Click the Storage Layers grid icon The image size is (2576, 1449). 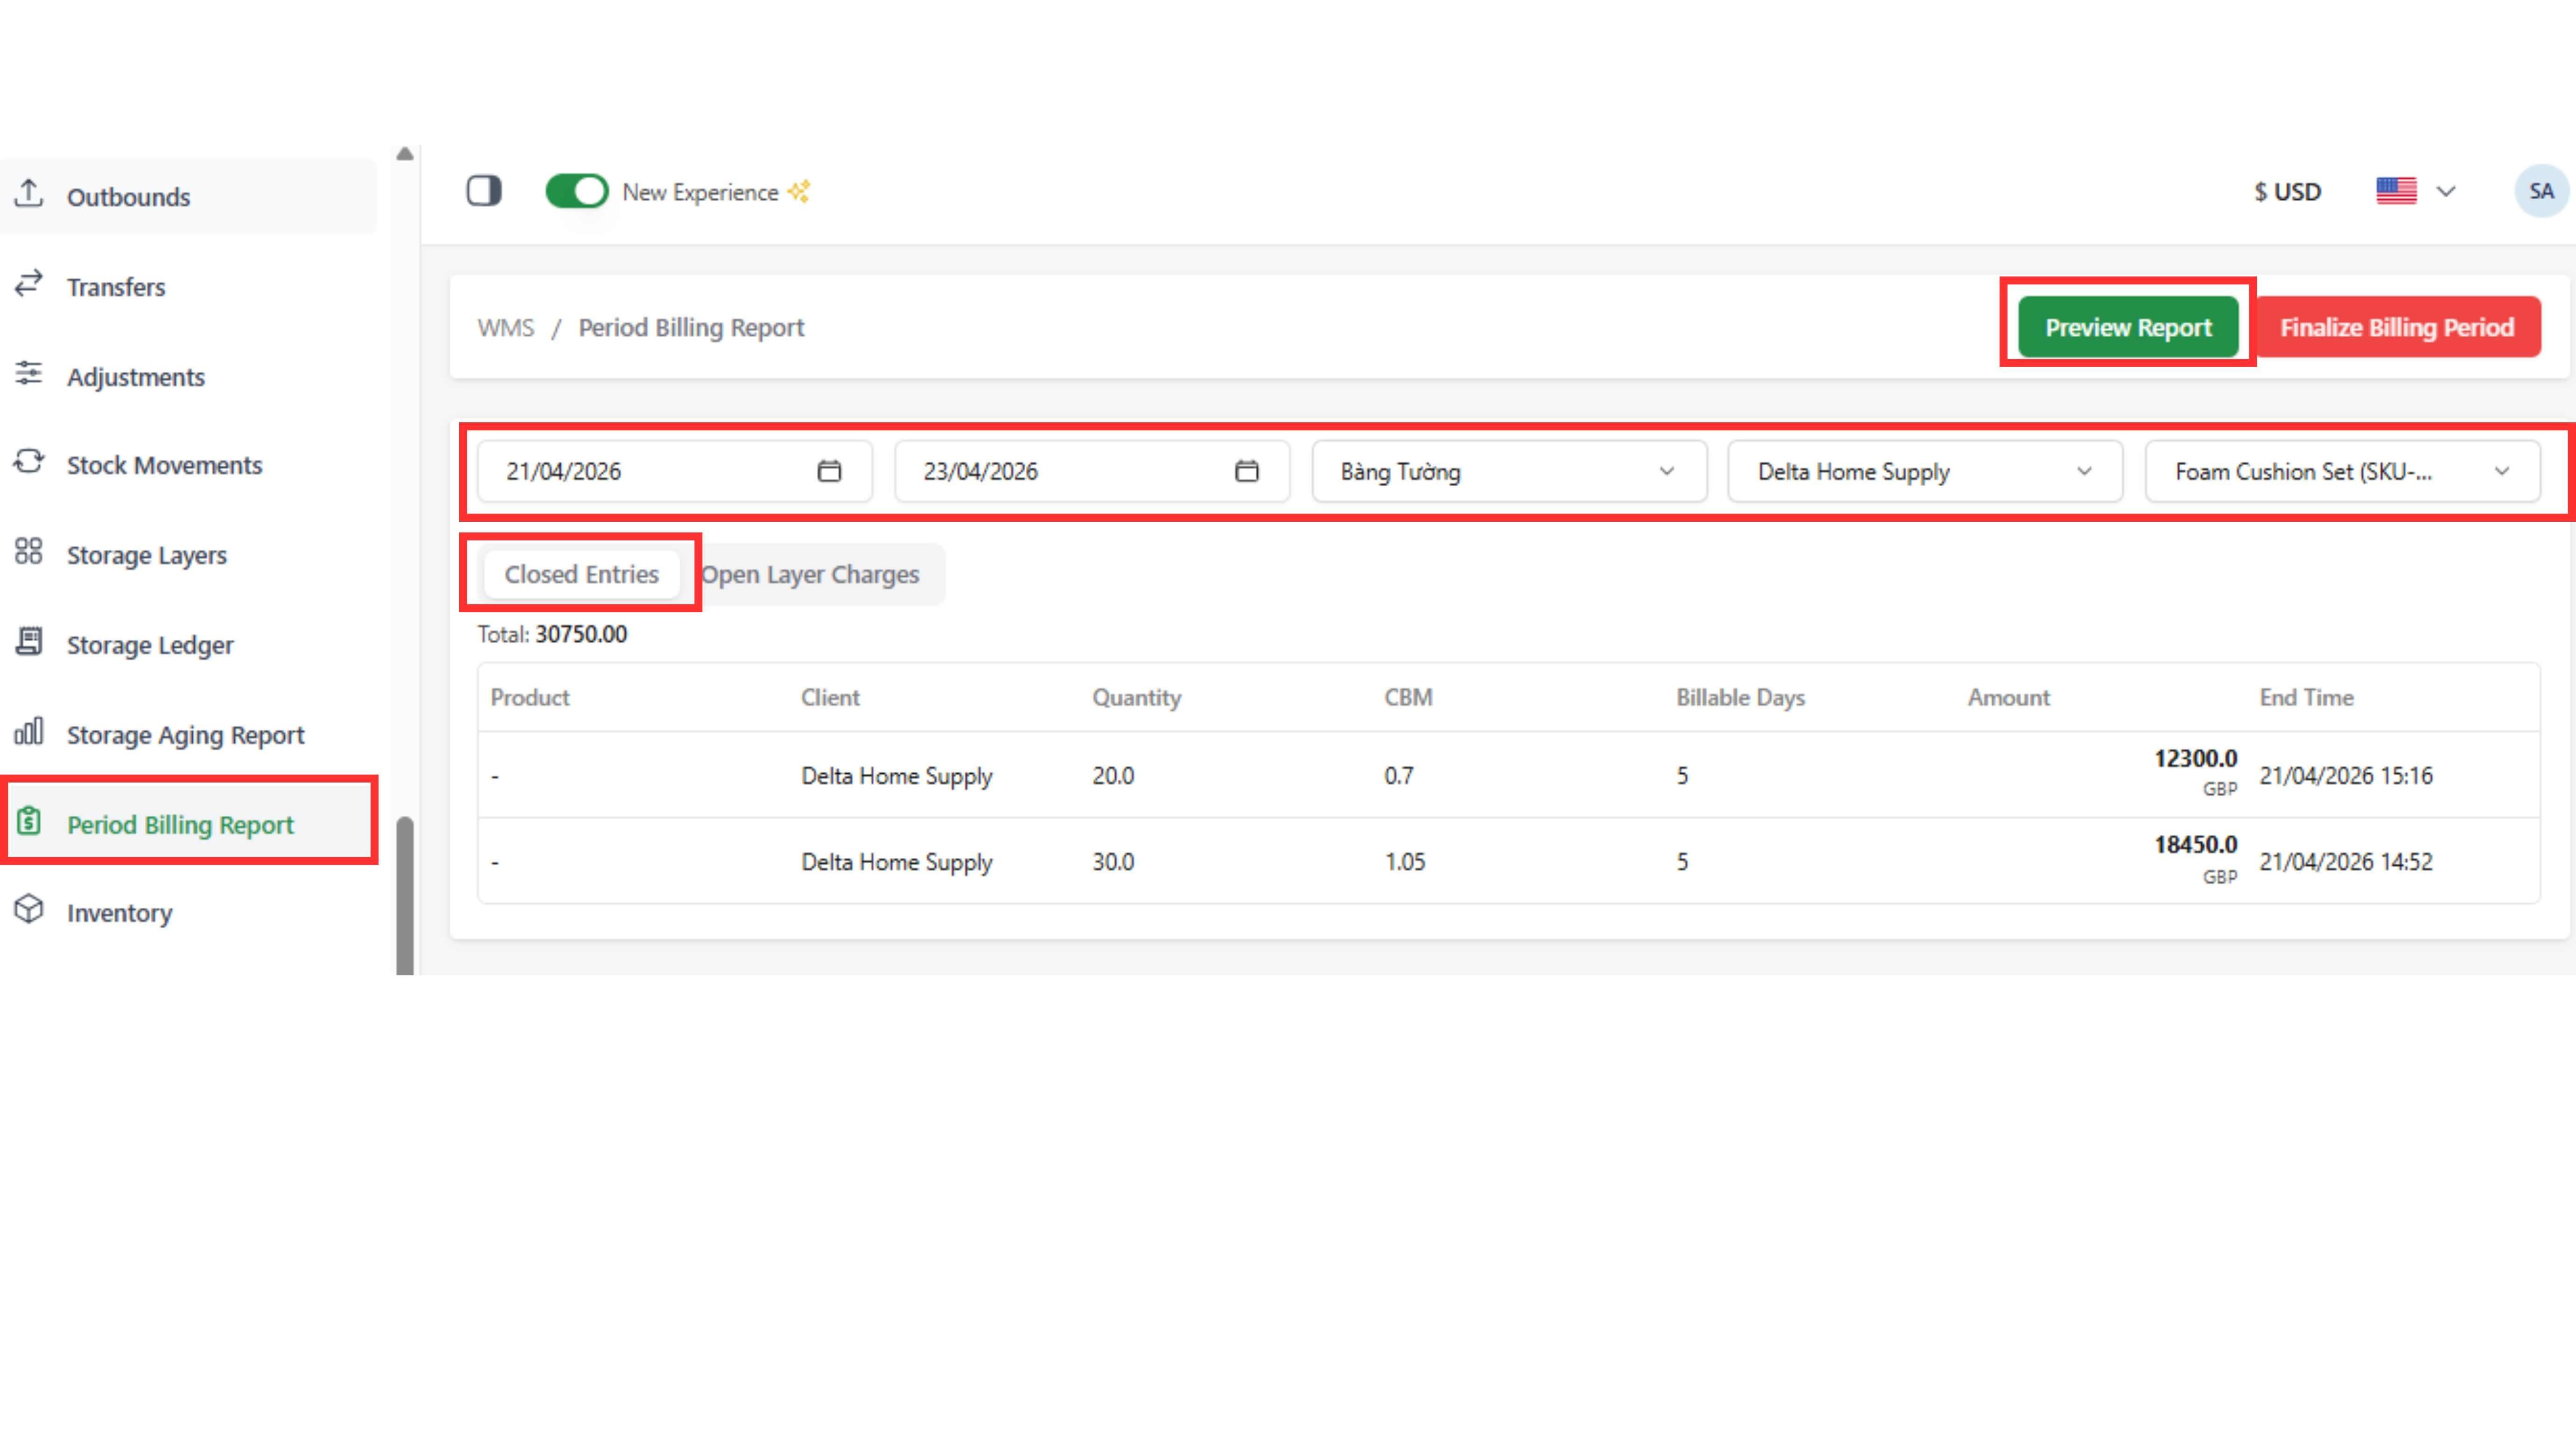pos(29,552)
